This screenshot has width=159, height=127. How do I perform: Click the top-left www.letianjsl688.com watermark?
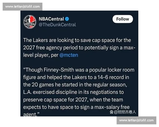coord(22,6)
